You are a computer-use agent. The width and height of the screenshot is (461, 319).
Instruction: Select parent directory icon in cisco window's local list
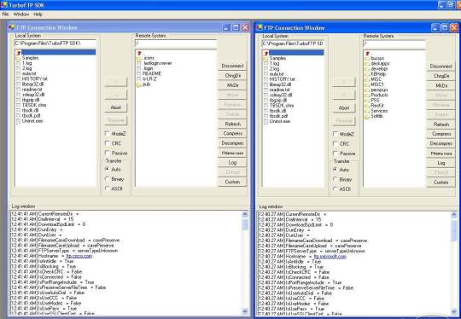pyautogui.click(x=18, y=53)
